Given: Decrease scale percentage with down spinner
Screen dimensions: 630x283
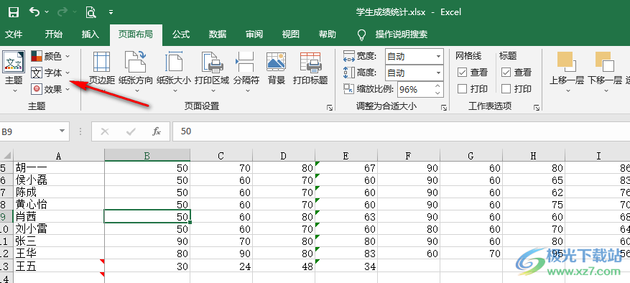Looking at the screenshot, I should [438, 93].
